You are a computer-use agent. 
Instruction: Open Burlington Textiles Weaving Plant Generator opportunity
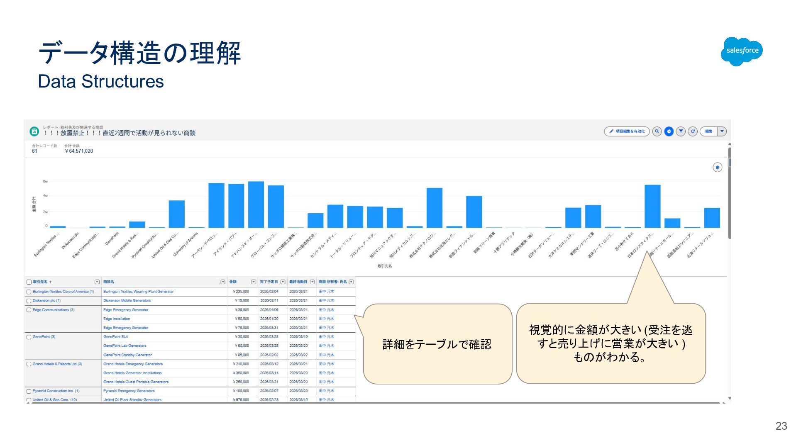pyautogui.click(x=139, y=292)
